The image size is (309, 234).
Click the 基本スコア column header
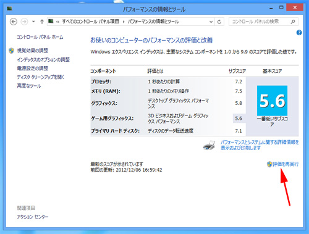click(272, 71)
